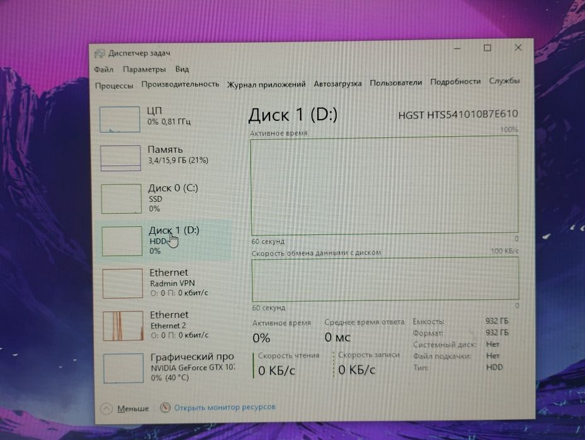Click the disk transfer speed graph
Screen dimensions: 585x440
385,279
